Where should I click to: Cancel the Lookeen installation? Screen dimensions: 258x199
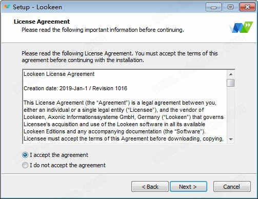pyautogui.click(x=232, y=187)
